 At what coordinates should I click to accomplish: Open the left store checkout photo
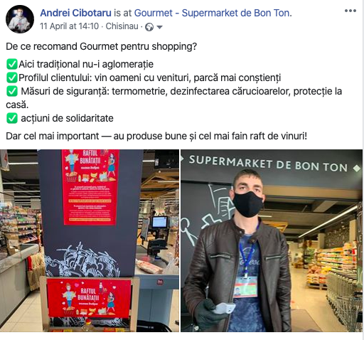pos(90,240)
